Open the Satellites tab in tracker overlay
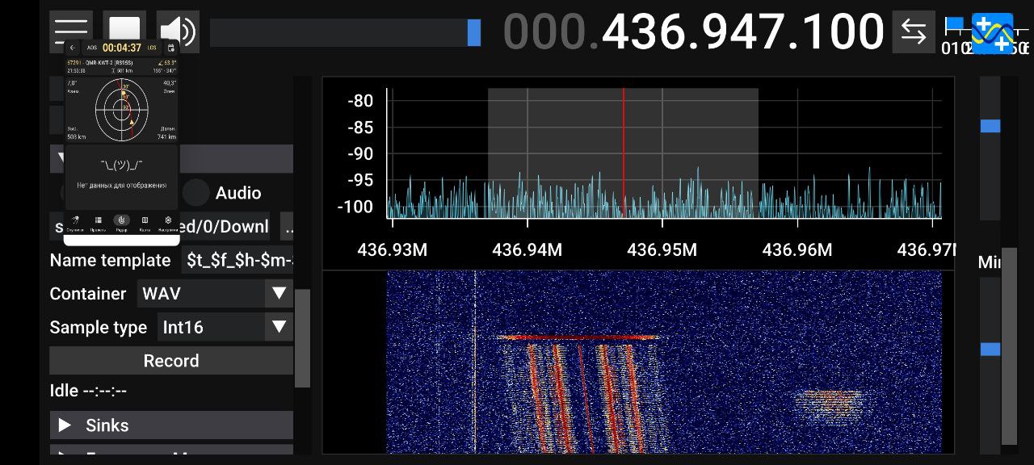The width and height of the screenshot is (1034, 465). [75, 221]
